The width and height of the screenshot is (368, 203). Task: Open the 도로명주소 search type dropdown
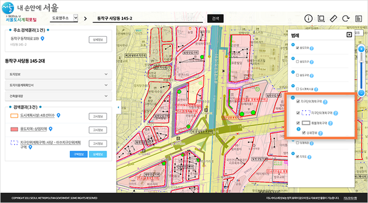point(64,18)
